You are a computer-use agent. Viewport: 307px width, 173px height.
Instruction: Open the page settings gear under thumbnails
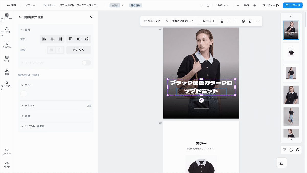(298, 150)
